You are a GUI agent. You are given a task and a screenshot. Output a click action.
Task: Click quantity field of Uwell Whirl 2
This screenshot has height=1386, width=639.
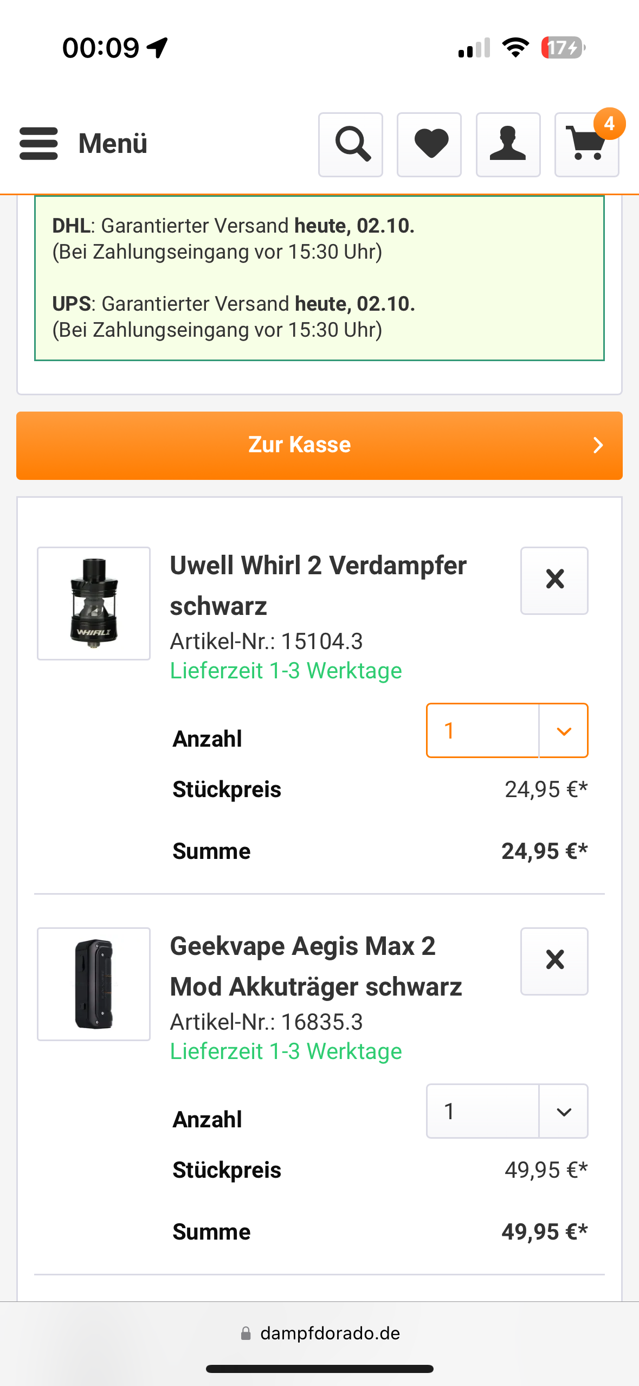[482, 731]
